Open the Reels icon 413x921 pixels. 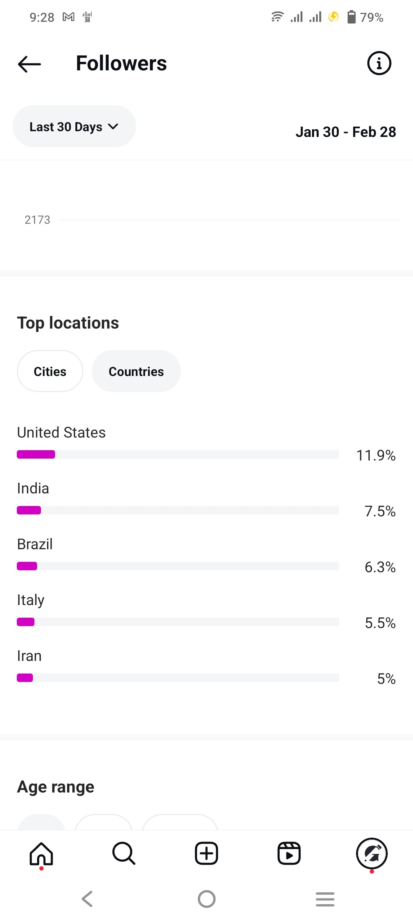(x=289, y=854)
